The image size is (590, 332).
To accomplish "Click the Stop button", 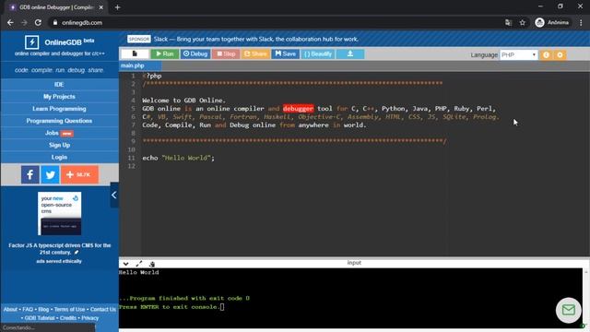I will pos(226,53).
